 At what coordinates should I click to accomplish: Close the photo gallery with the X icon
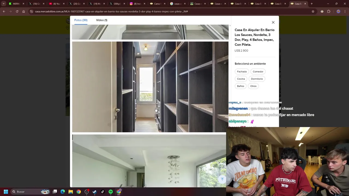pyautogui.click(x=273, y=22)
